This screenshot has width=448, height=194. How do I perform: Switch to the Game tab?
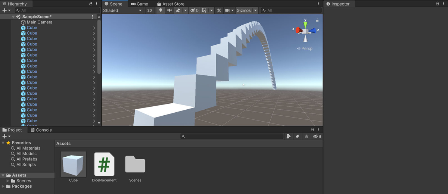140,4
